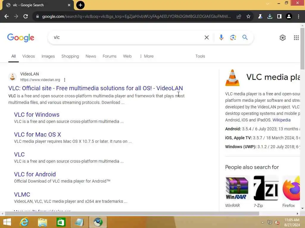This screenshot has width=305, height=228.
Task: Show hidden system tray icons arrow
Action: (x=263, y=222)
